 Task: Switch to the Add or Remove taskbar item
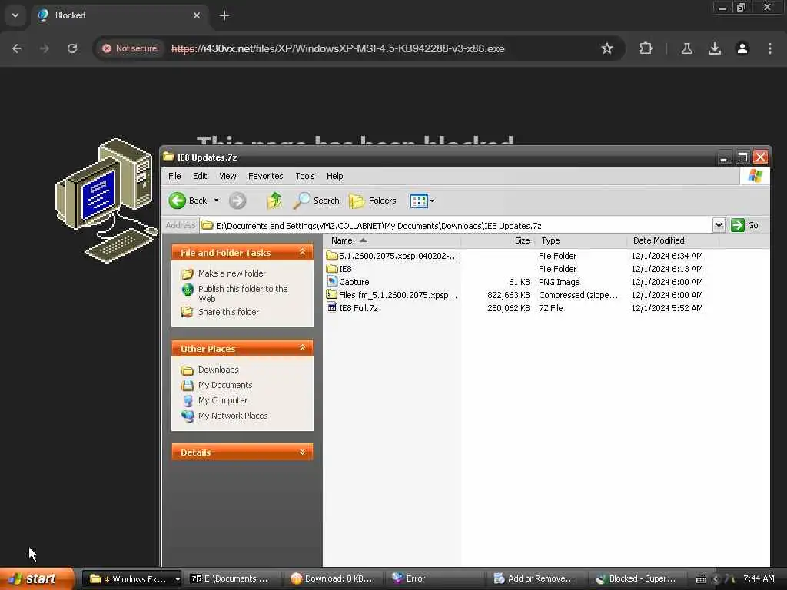[535, 579]
